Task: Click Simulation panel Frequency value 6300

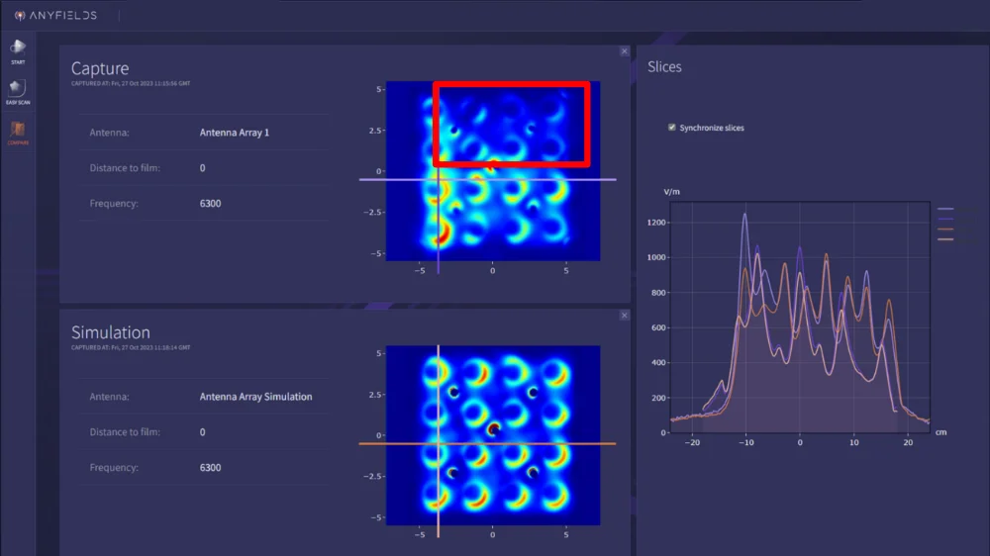Action: (210, 468)
